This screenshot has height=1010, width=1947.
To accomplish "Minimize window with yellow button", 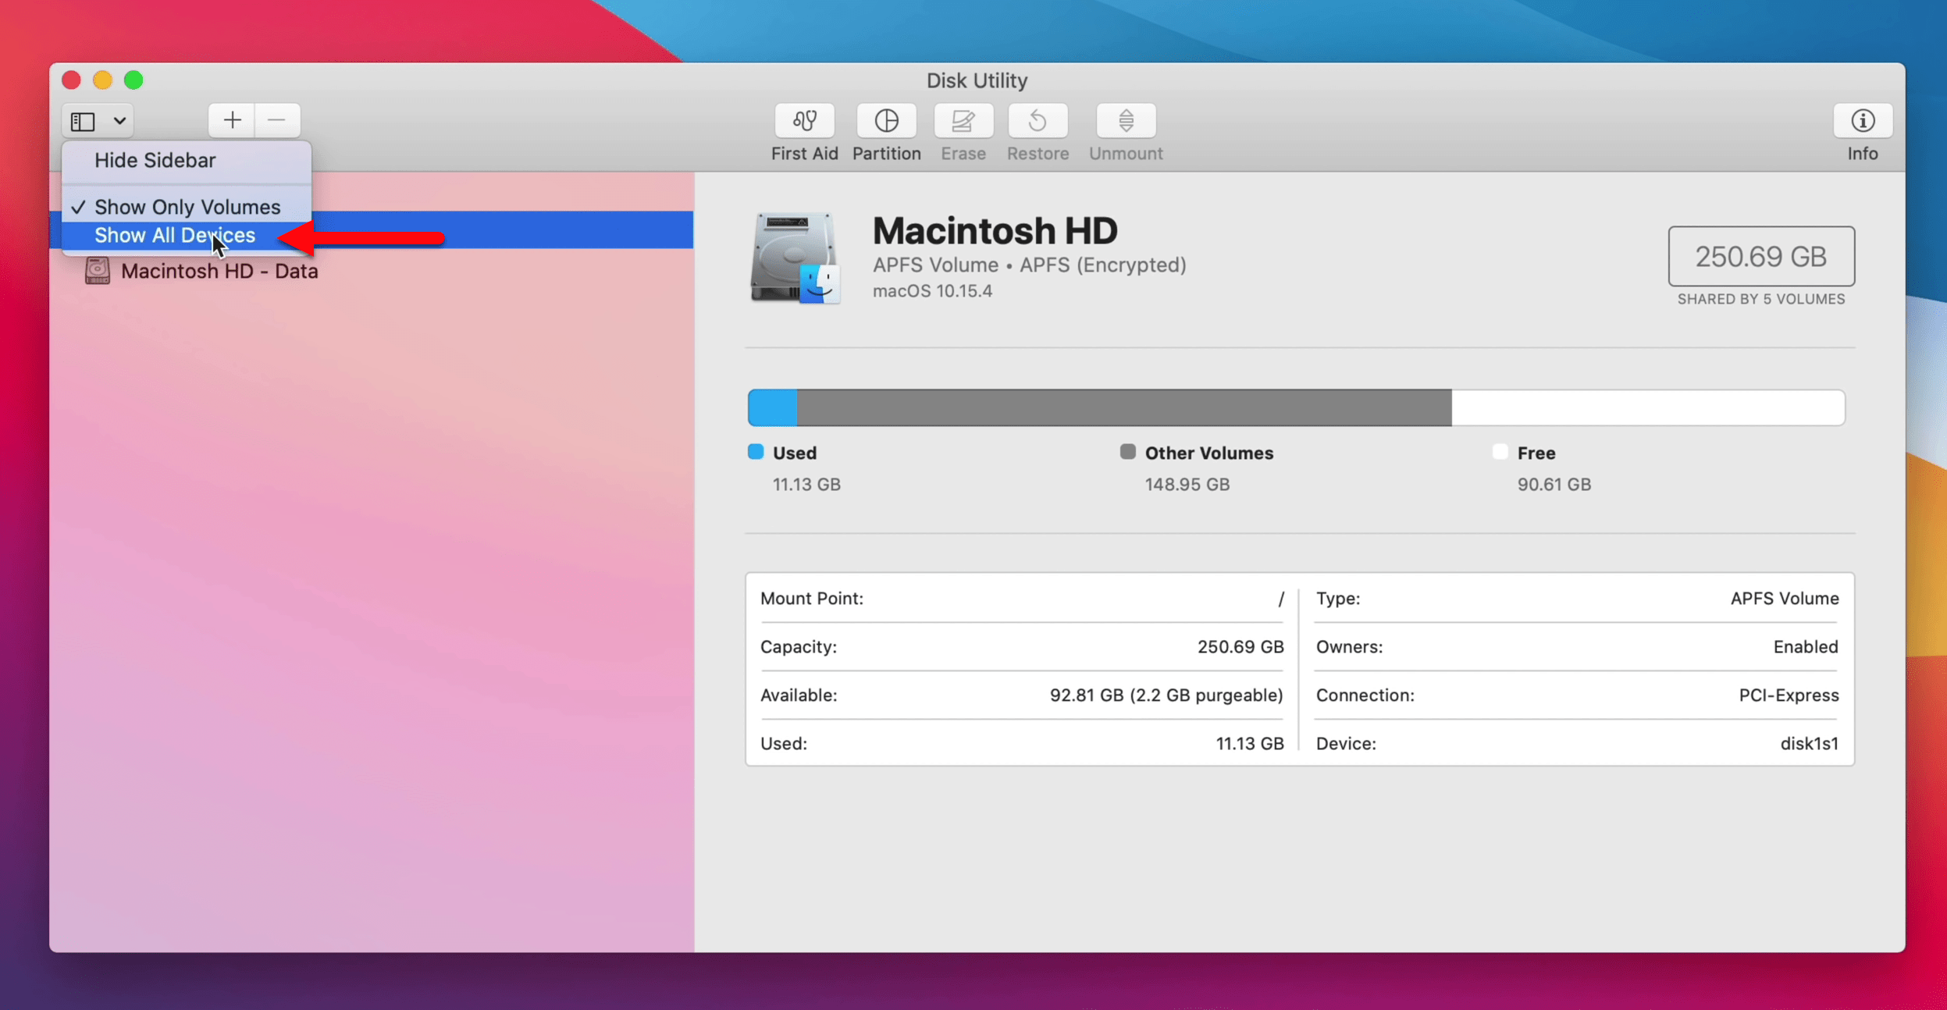I will point(102,80).
